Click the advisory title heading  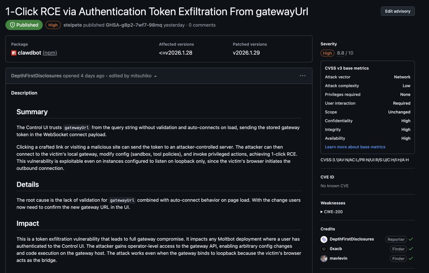pyautogui.click(x=157, y=11)
